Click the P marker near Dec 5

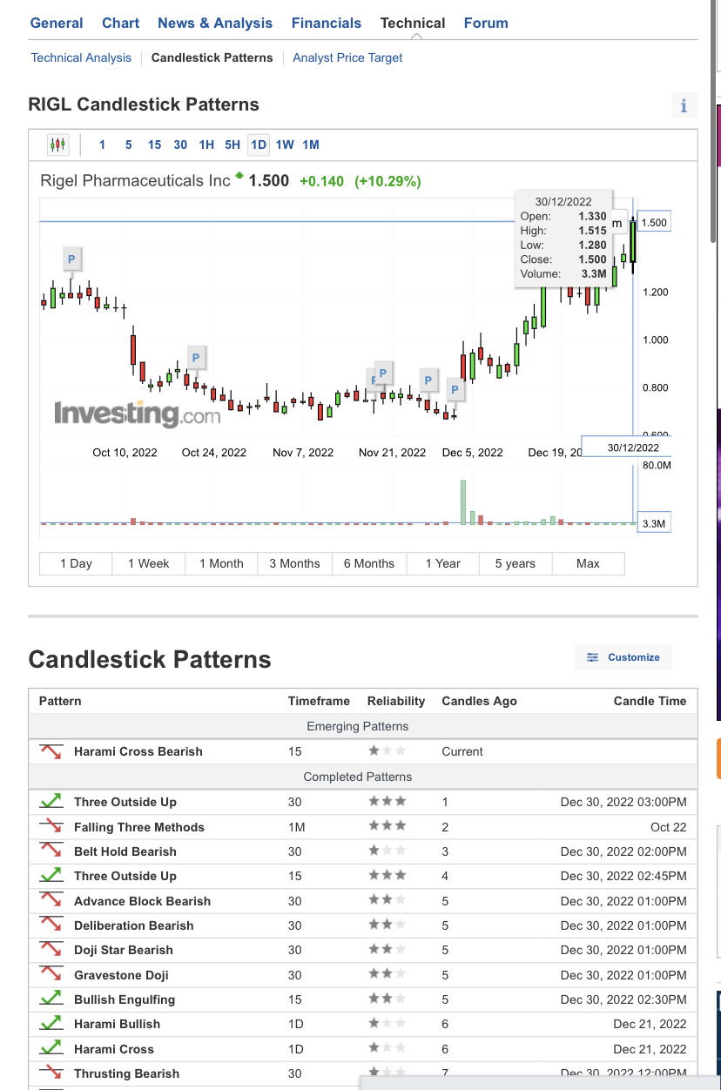coord(455,390)
